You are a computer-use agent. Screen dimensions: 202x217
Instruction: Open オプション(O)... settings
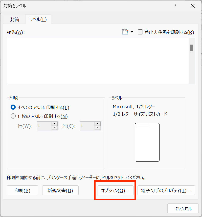coord(115,190)
